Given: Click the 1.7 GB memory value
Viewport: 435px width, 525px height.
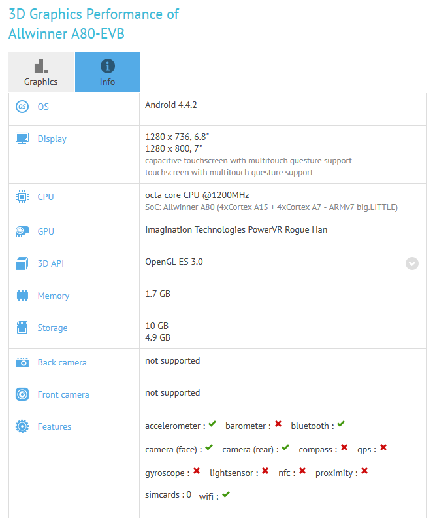Looking at the screenshot, I should click(157, 294).
